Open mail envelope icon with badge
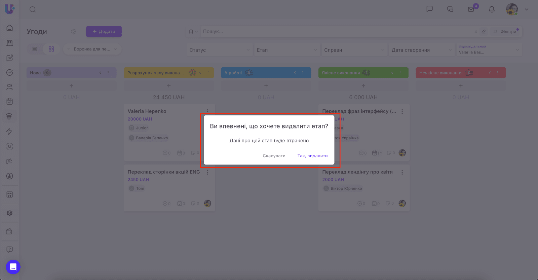The width and height of the screenshot is (538, 280). tap(471, 9)
